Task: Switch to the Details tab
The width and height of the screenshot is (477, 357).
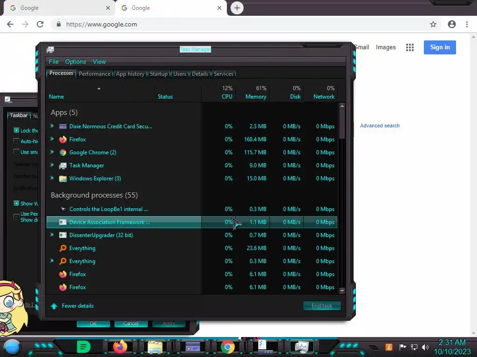Action: point(200,74)
